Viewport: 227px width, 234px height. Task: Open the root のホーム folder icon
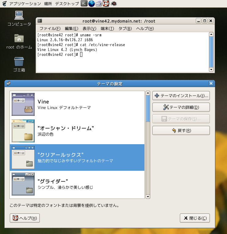(19, 38)
